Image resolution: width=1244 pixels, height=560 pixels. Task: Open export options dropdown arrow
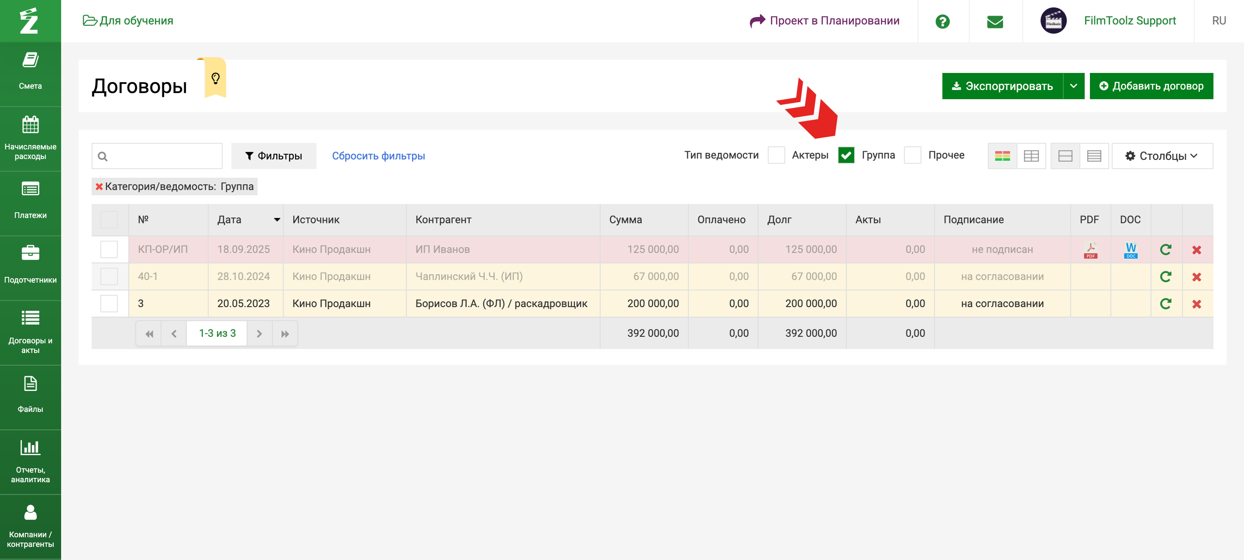(x=1073, y=86)
